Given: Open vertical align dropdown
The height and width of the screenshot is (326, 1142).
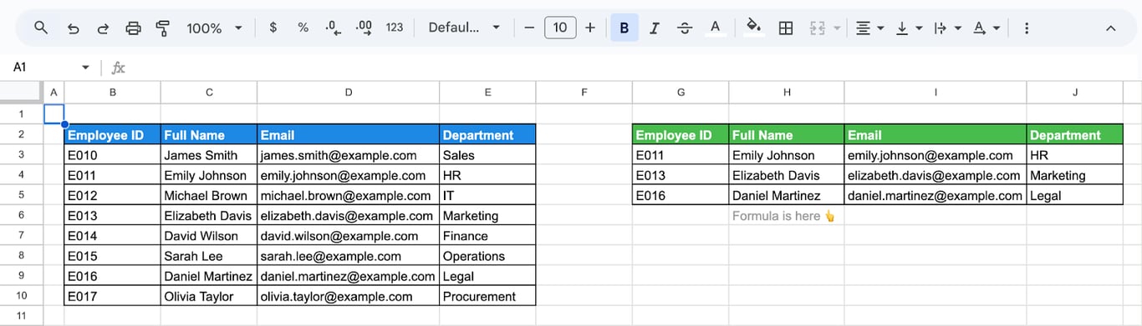Looking at the screenshot, I should (x=909, y=28).
